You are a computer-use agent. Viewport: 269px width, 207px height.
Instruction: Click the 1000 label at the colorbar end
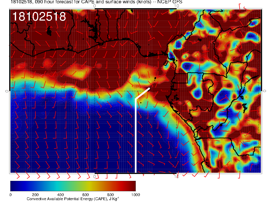tap(135, 195)
